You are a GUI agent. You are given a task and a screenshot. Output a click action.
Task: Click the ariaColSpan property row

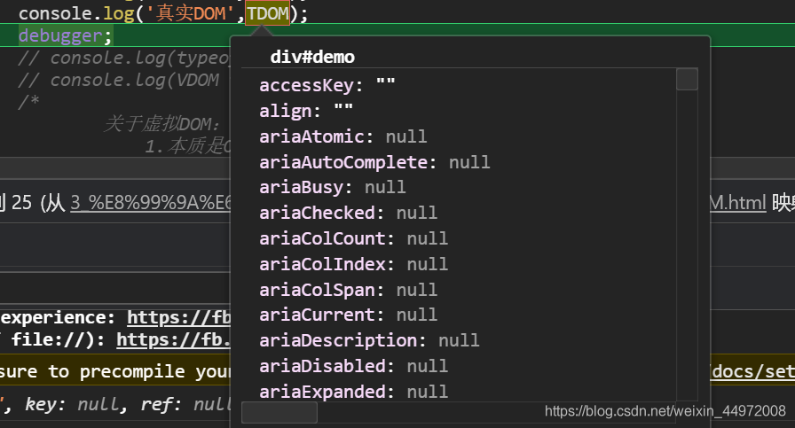[x=349, y=290]
